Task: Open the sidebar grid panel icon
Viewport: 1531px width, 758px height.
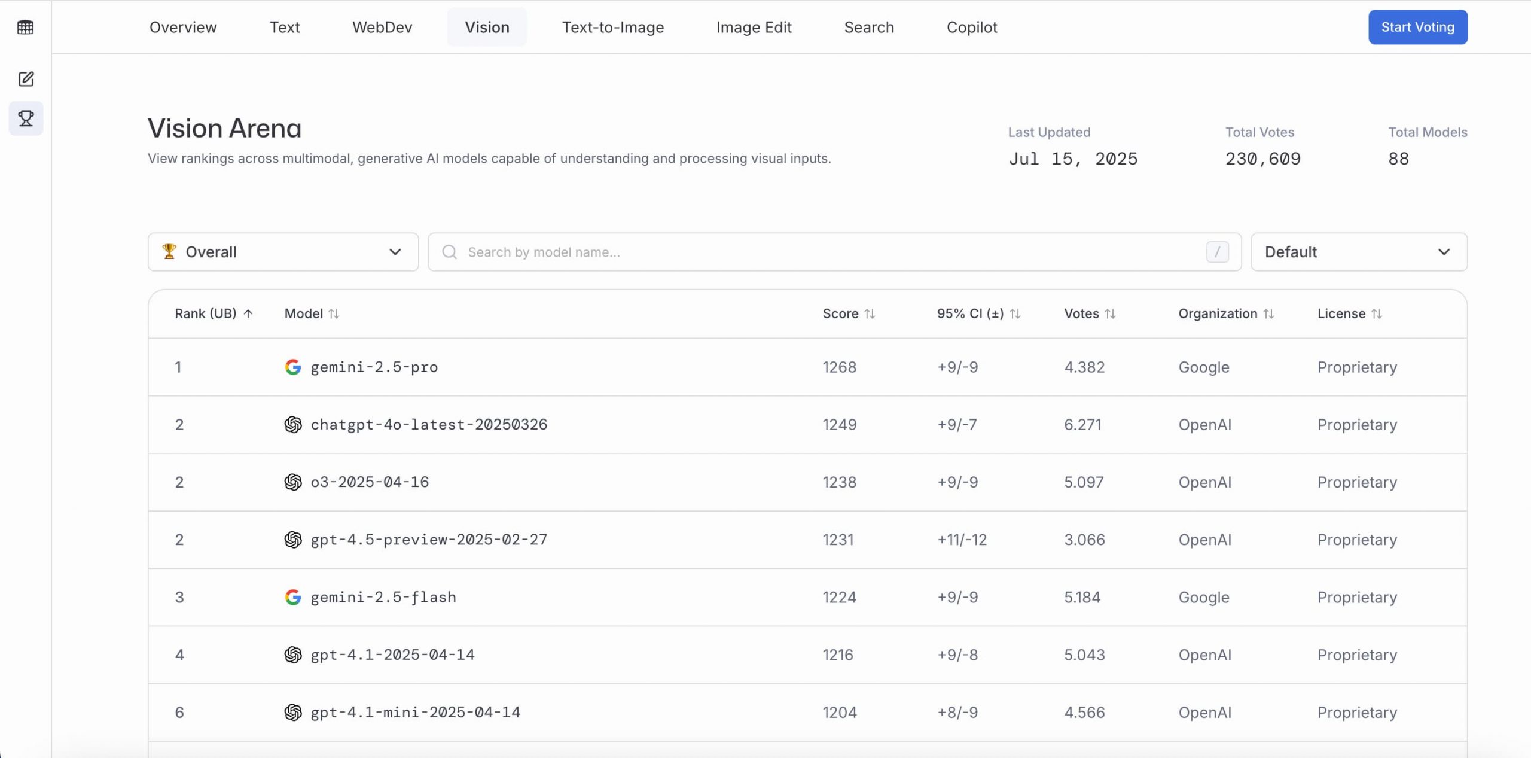Action: pos(26,28)
